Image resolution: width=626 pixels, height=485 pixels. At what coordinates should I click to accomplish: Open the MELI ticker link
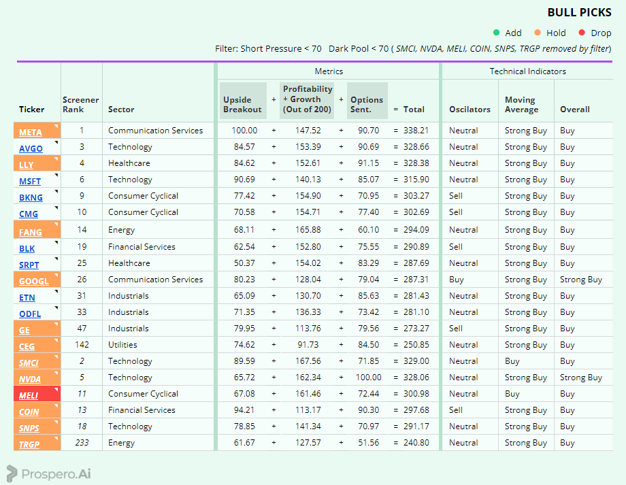pos(29,396)
